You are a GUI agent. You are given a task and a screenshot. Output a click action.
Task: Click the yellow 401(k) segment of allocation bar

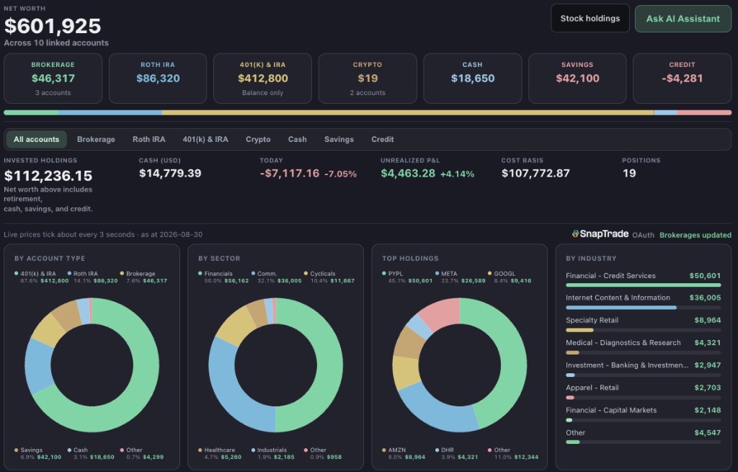(408, 113)
